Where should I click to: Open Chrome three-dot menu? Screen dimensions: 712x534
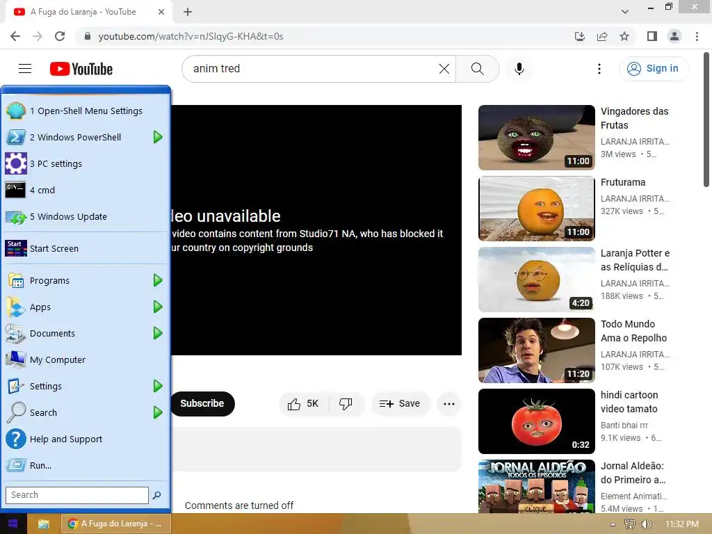(x=697, y=36)
